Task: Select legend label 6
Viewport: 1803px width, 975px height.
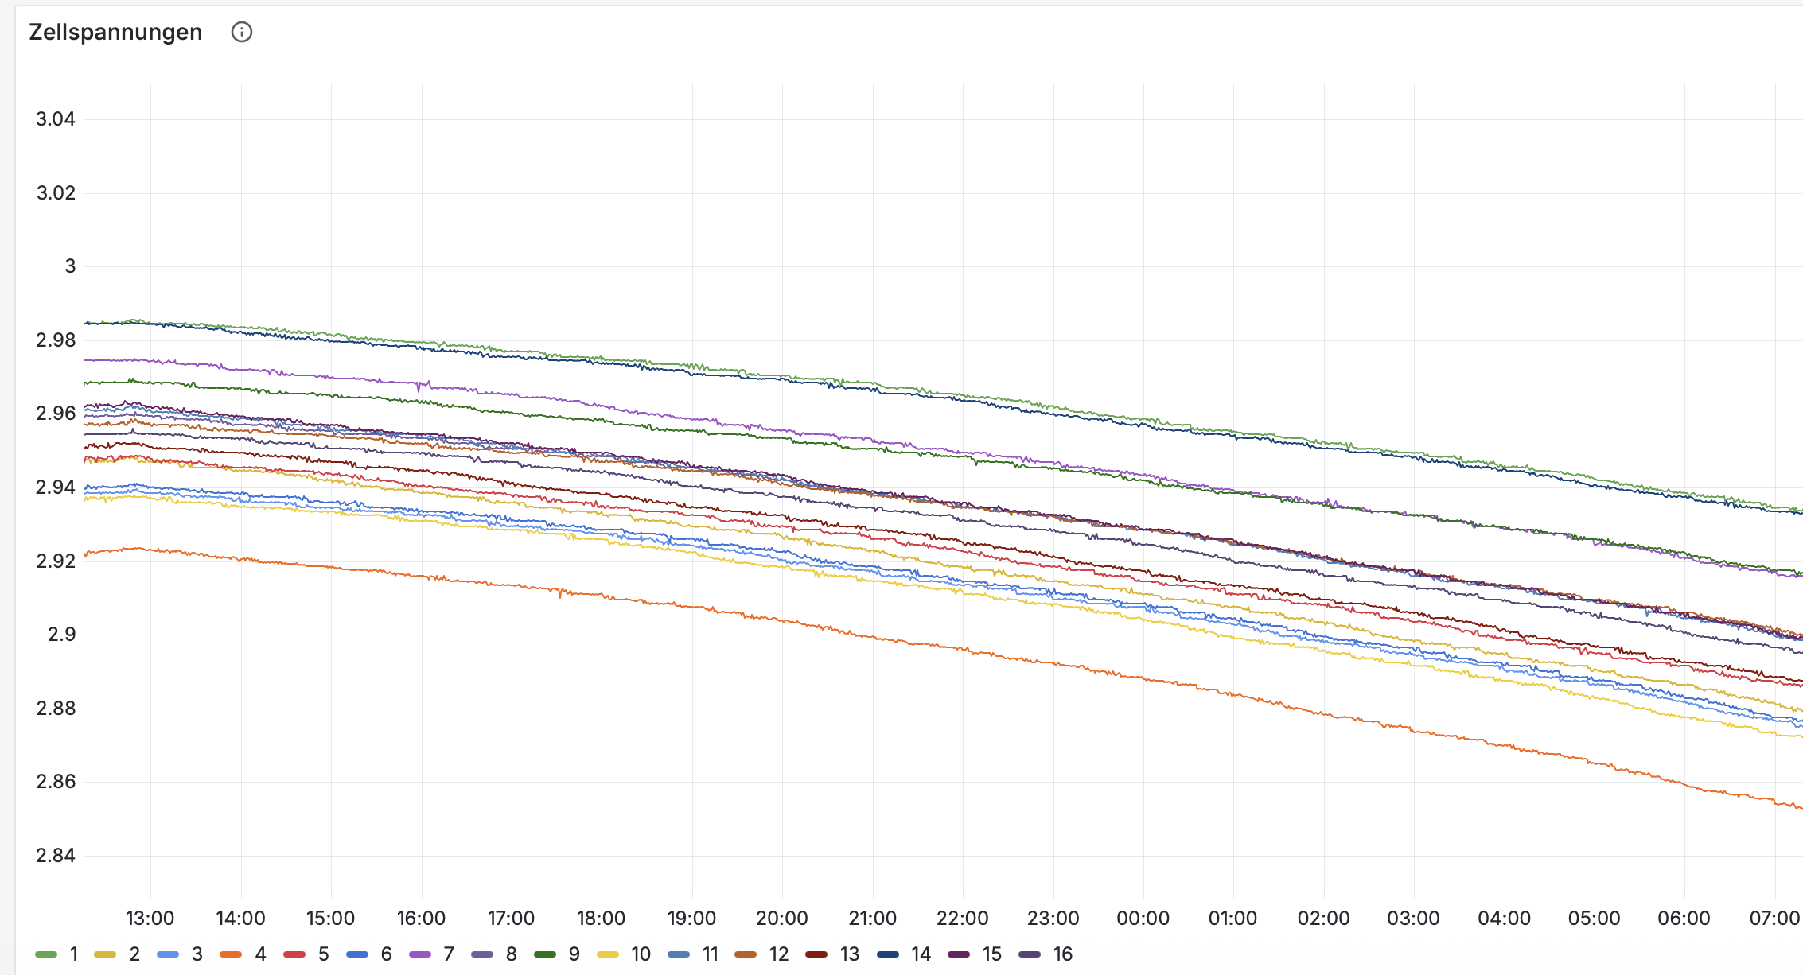Action: pos(387,954)
